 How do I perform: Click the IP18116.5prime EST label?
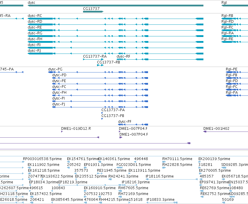pos(160,176)
